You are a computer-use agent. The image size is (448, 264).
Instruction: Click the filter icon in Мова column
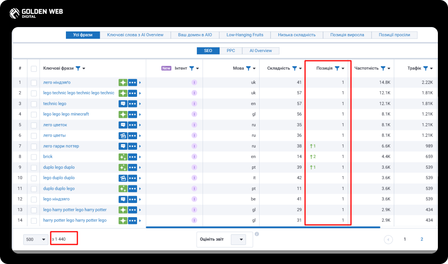coord(248,69)
